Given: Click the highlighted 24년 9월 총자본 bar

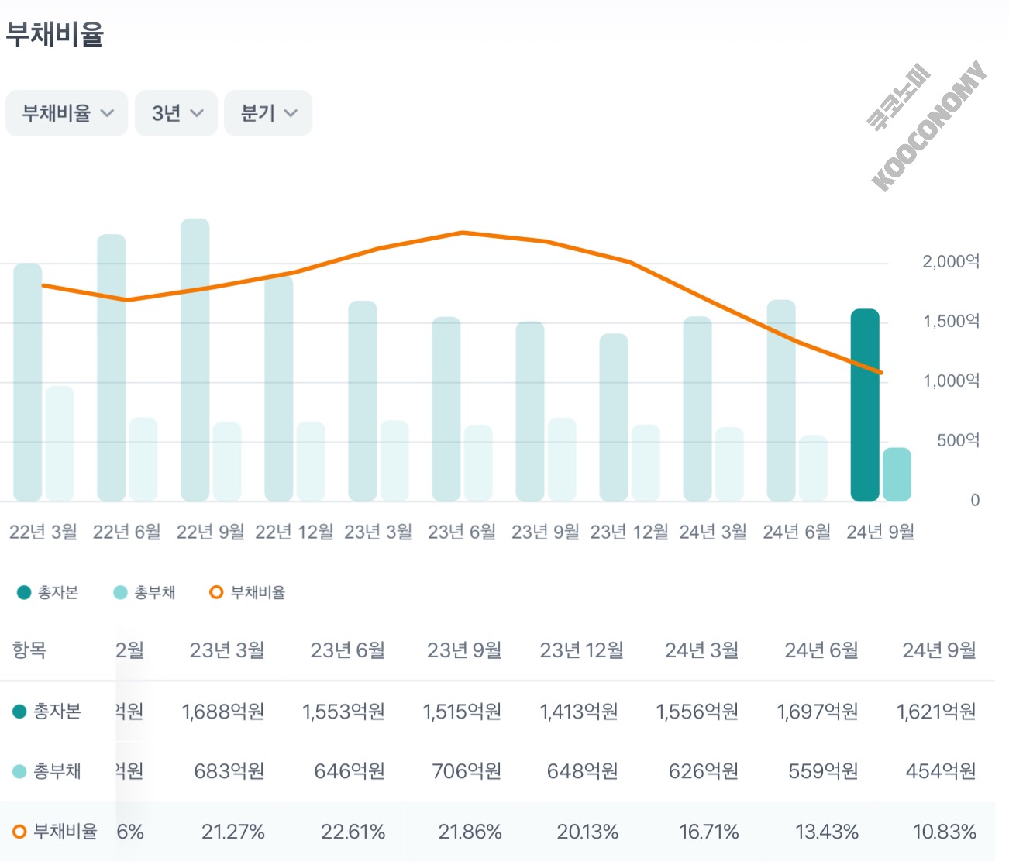Looking at the screenshot, I should coord(865,405).
